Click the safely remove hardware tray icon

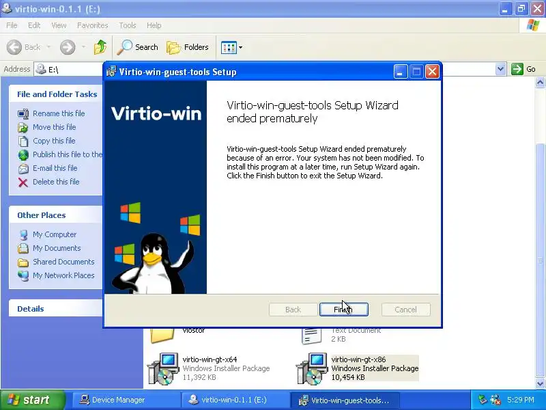[483, 400]
